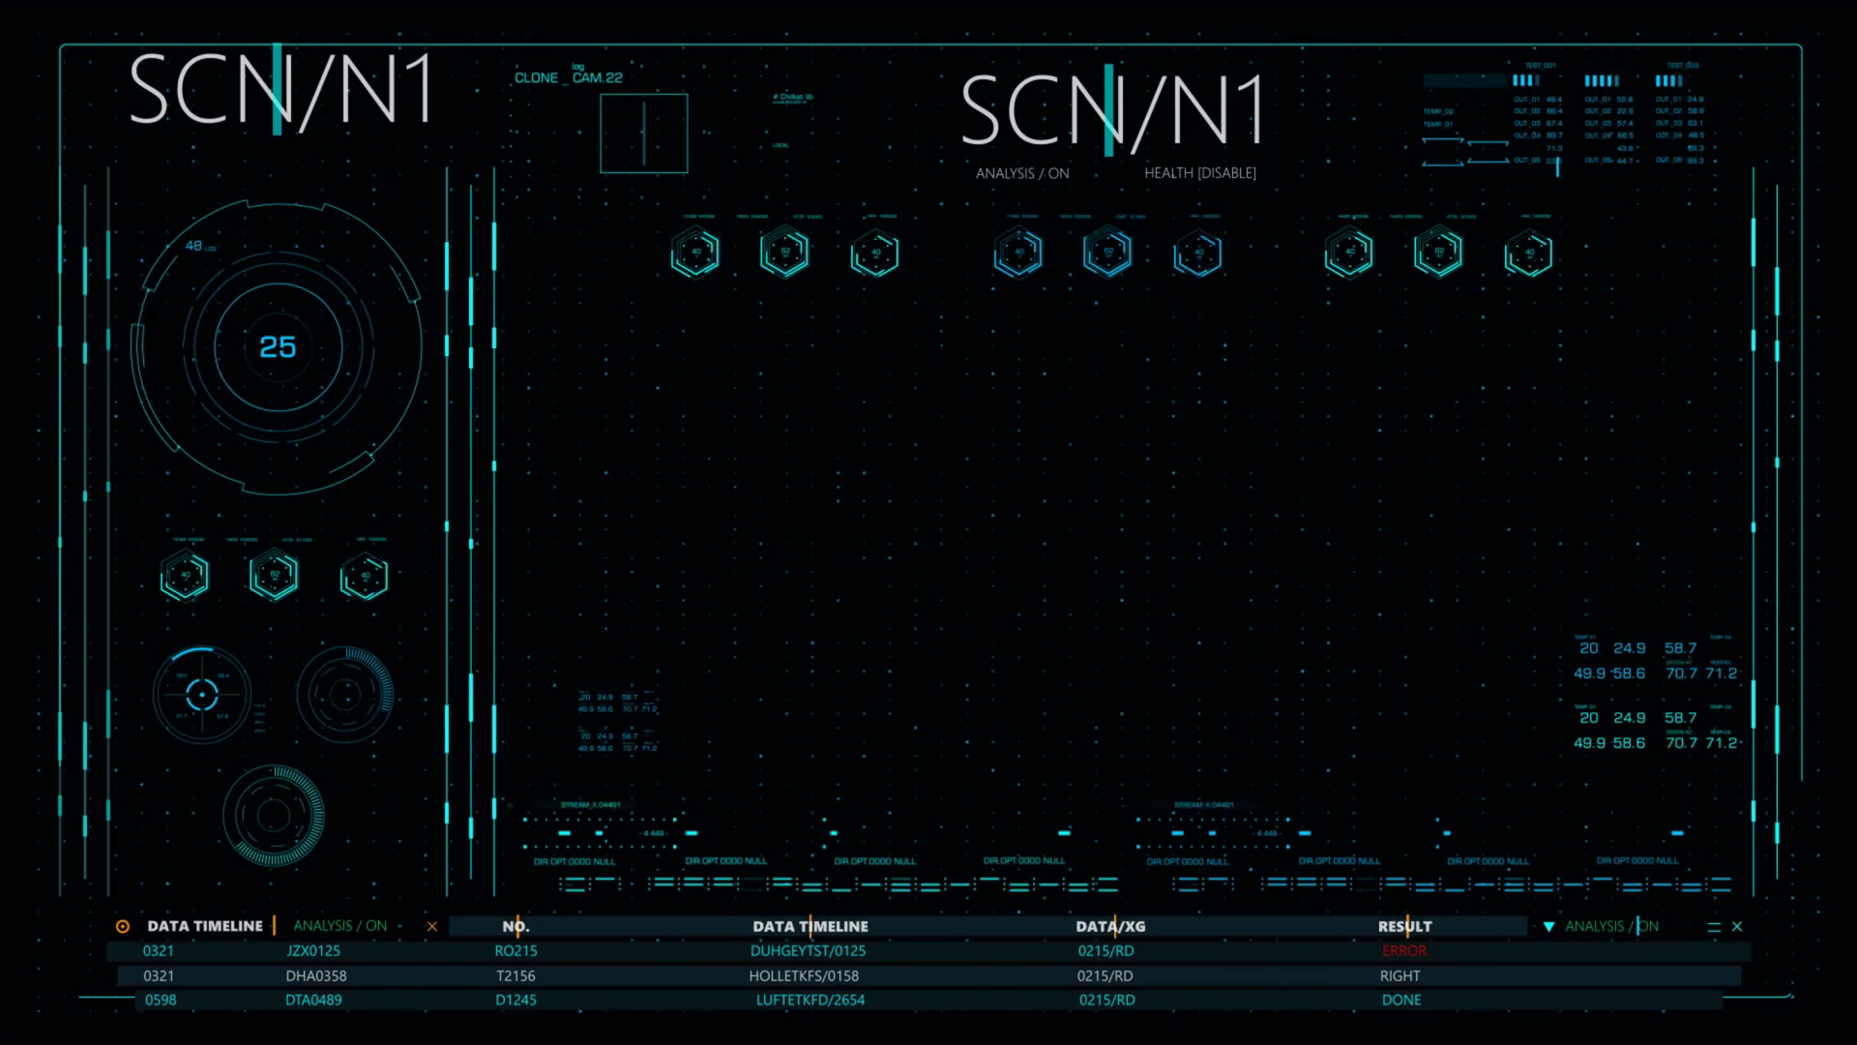This screenshot has height=1045, width=1857.
Task: Click the radial gauge showing 25
Action: [x=278, y=346]
